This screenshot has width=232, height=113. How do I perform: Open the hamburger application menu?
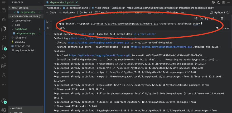coord(4,2)
